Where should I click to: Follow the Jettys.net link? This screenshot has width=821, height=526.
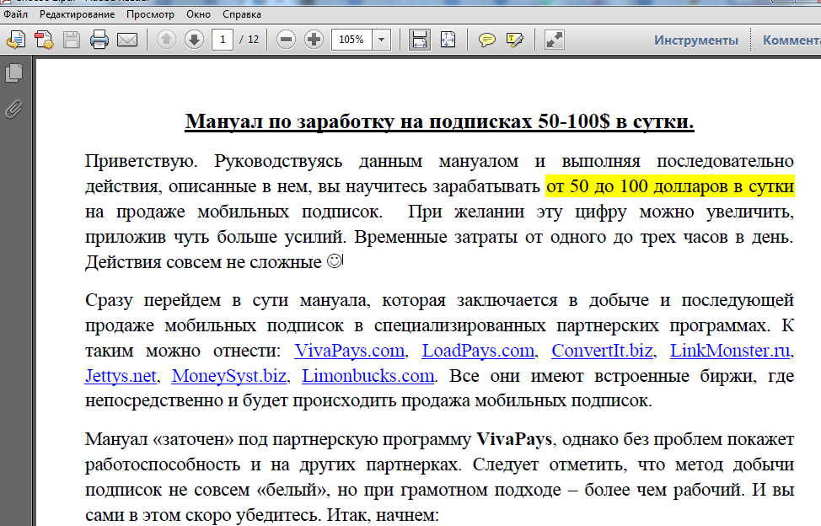(121, 375)
